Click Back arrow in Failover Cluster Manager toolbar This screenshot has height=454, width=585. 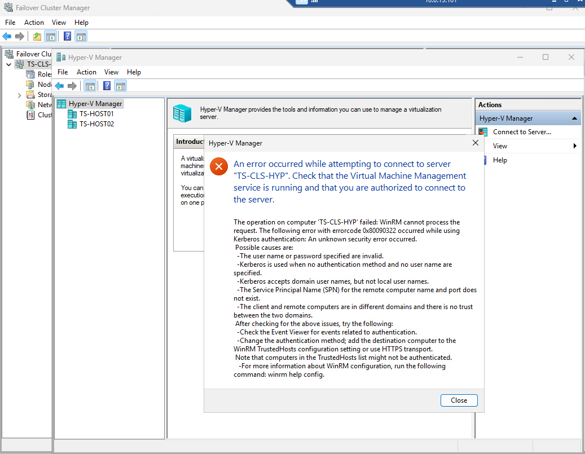(x=7, y=36)
